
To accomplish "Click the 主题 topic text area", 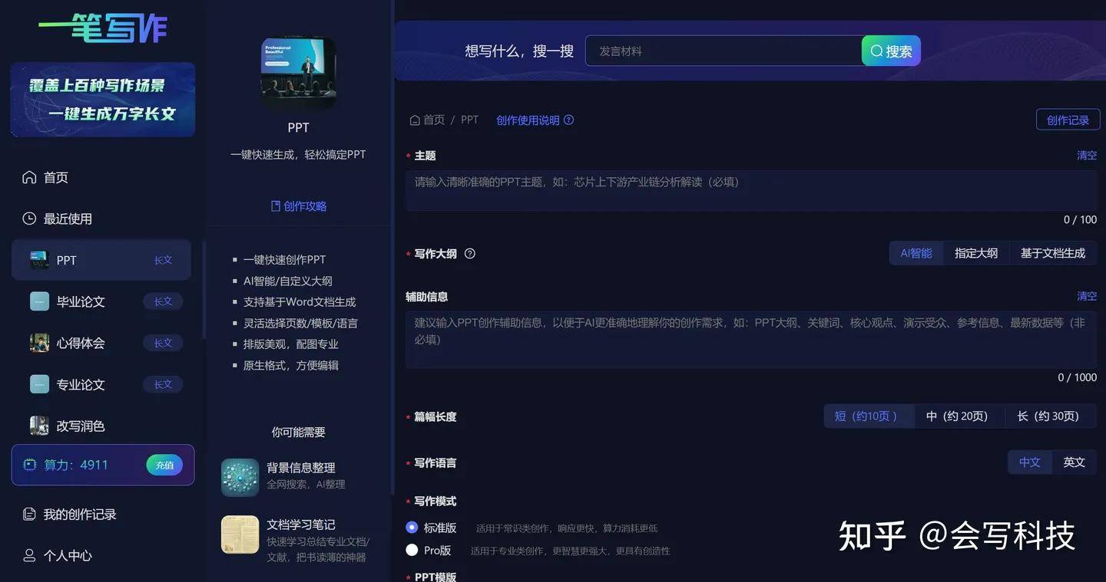I will (751, 190).
